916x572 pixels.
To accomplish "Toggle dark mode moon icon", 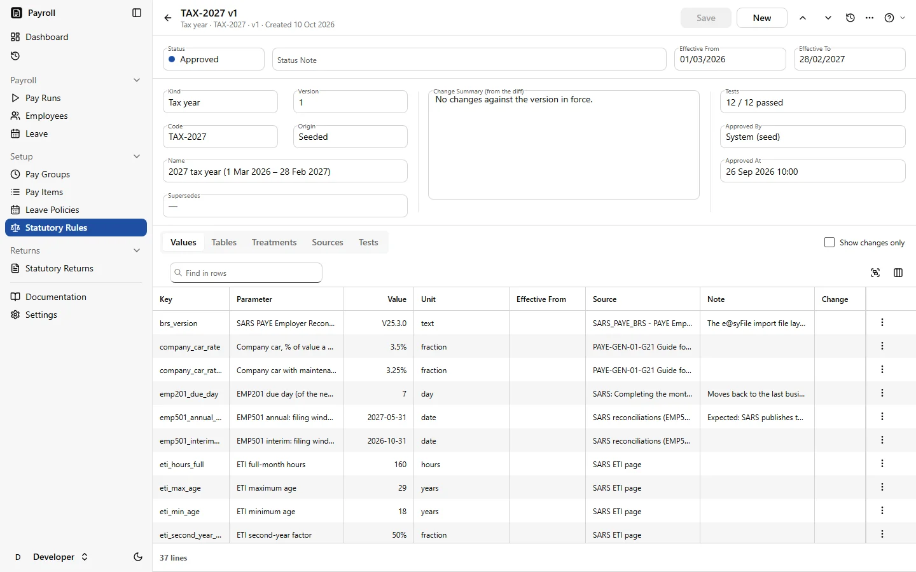I will pyautogui.click(x=138, y=557).
